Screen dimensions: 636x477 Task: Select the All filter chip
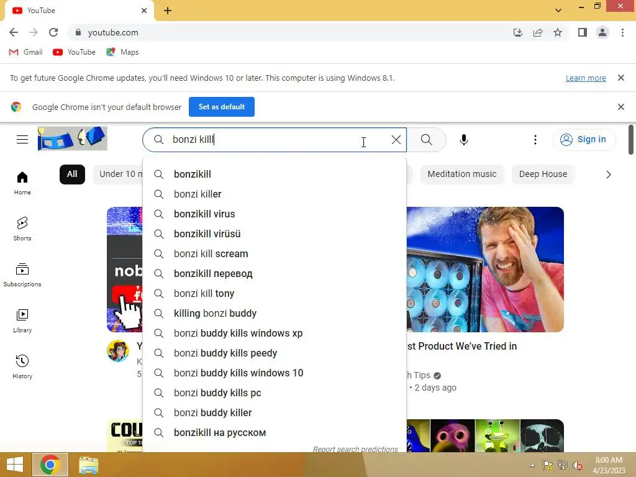[x=72, y=175]
